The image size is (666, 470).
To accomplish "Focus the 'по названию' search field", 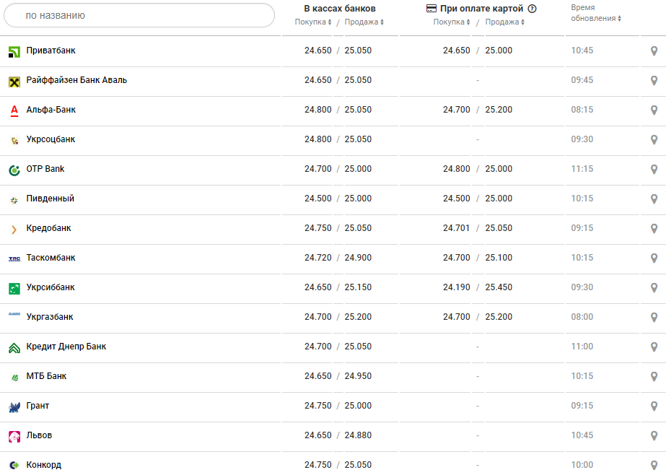I will [139, 15].
